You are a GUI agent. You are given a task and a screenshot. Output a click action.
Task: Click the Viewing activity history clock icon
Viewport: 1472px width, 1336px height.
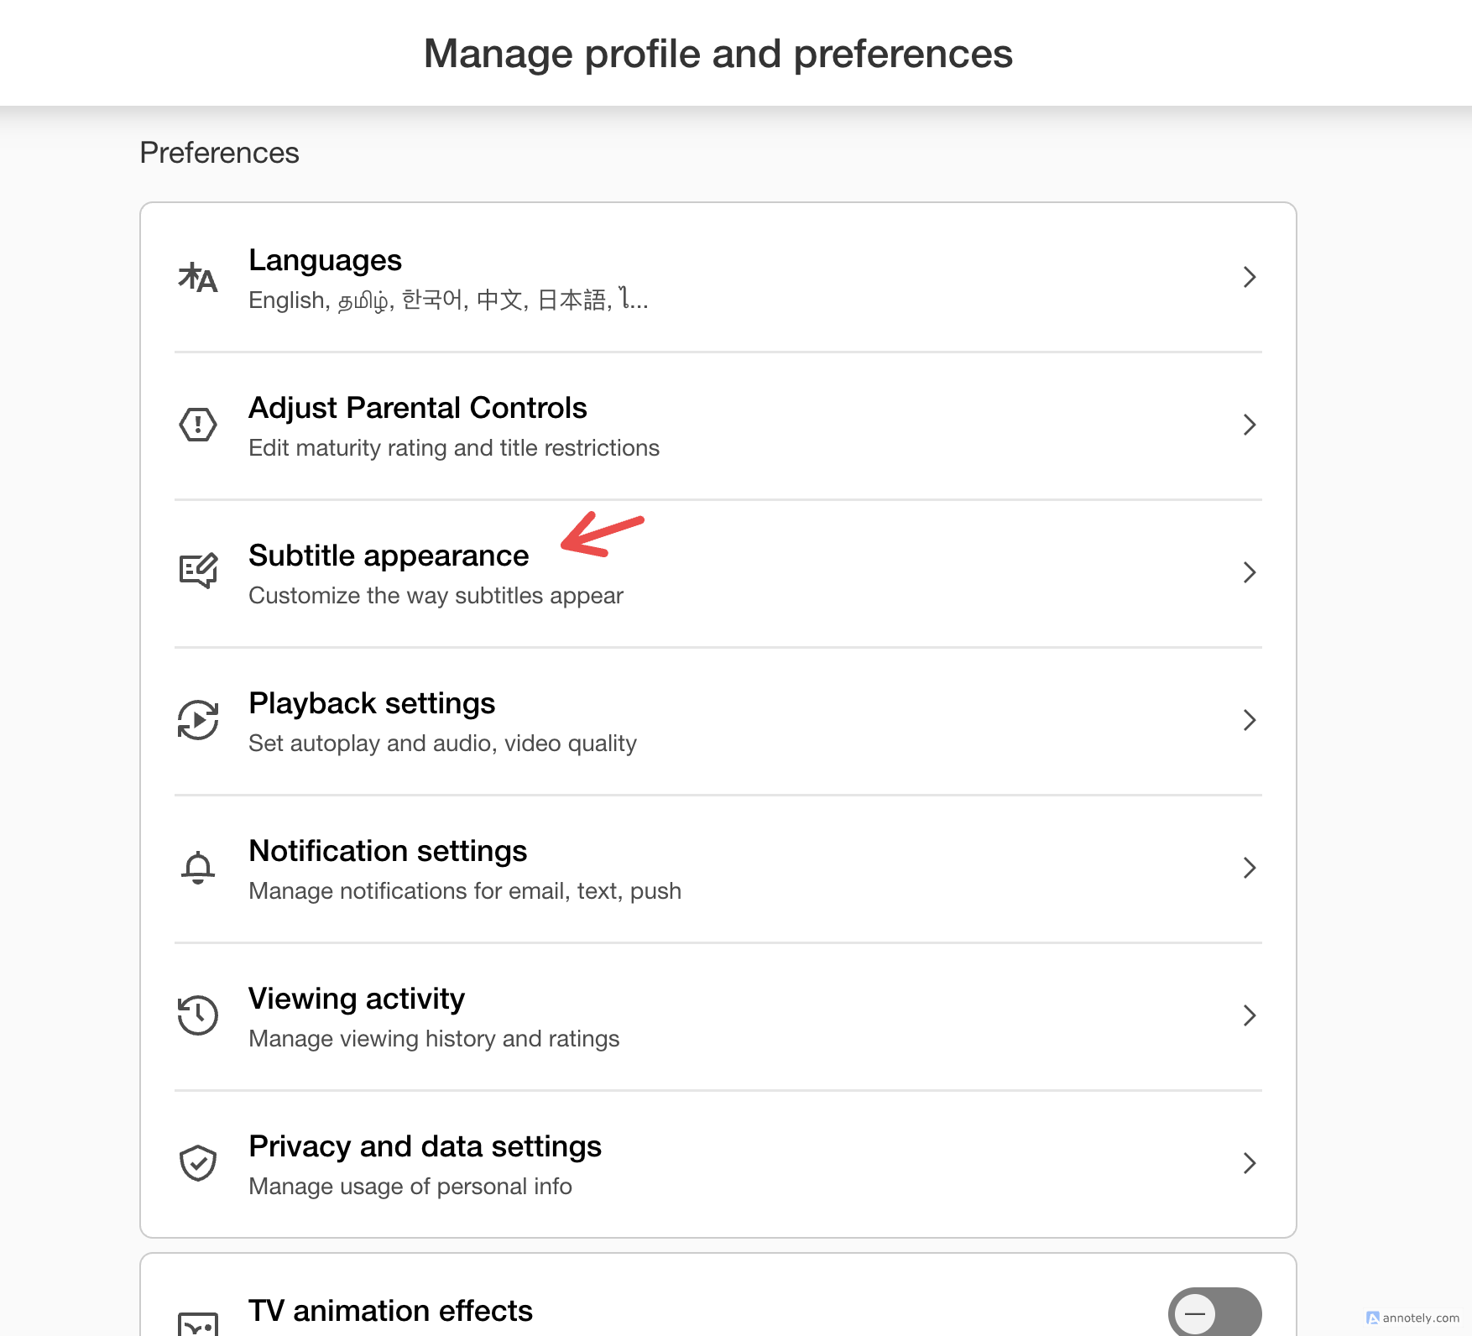[x=198, y=1015]
